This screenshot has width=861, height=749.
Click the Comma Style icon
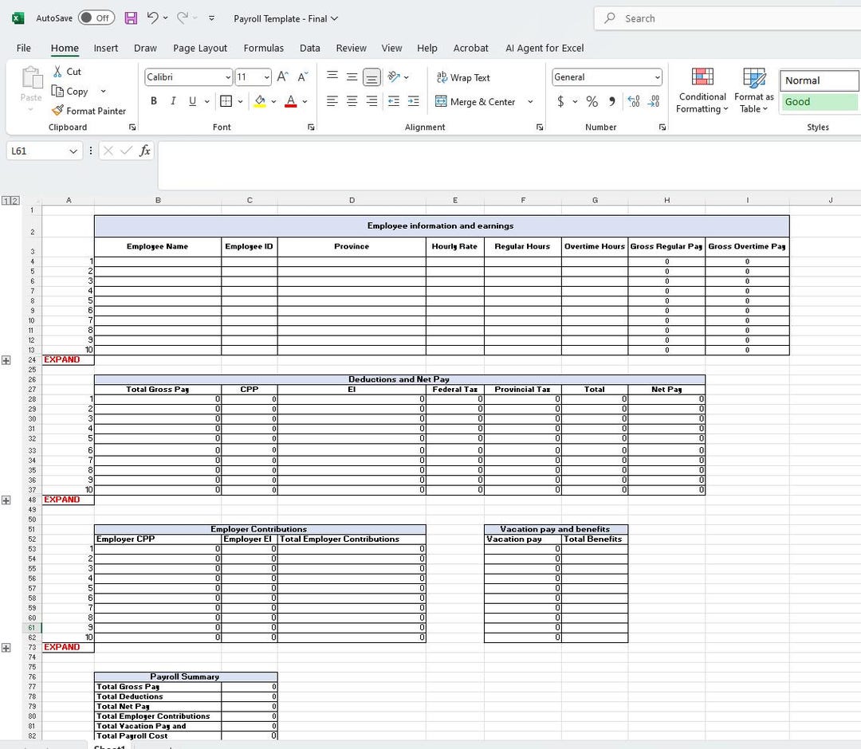click(x=611, y=101)
